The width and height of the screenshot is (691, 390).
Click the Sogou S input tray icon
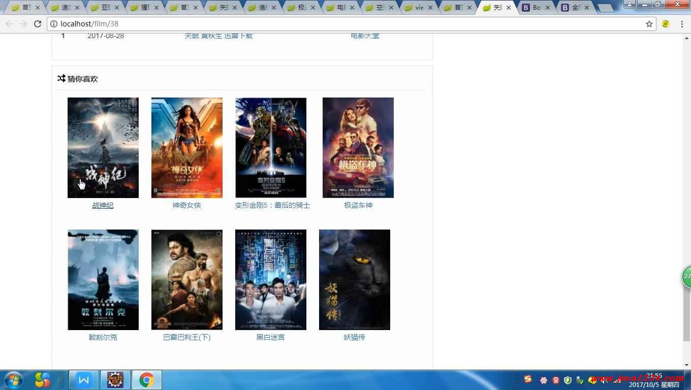(x=528, y=379)
